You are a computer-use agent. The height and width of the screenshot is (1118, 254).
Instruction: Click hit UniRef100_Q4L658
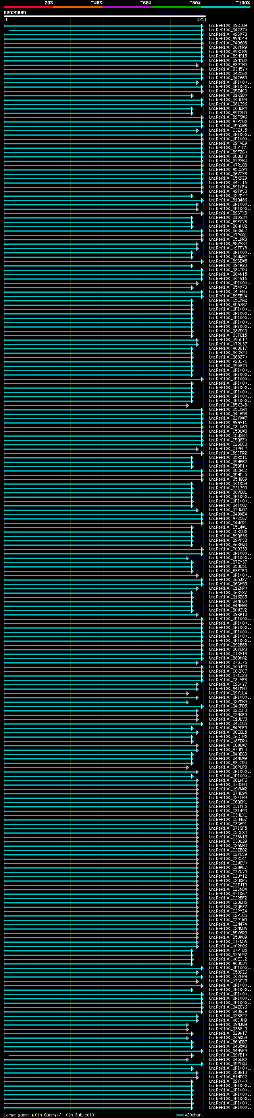[x=228, y=414]
